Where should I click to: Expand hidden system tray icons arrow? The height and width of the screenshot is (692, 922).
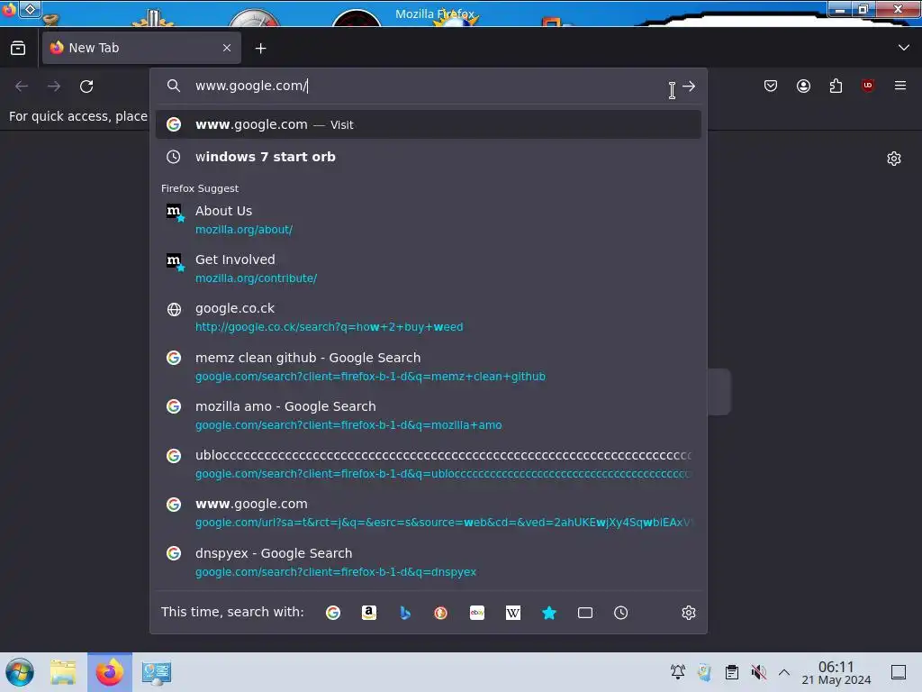[x=784, y=671]
